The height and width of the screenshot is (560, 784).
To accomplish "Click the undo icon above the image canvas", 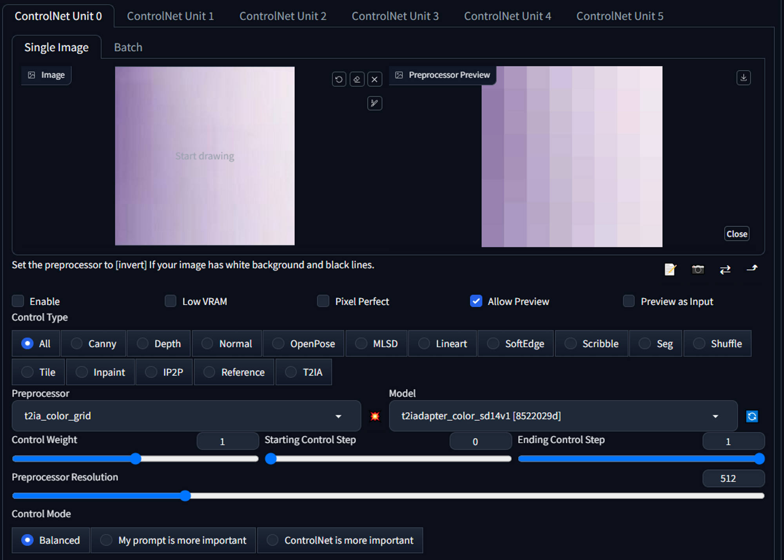I will [339, 79].
